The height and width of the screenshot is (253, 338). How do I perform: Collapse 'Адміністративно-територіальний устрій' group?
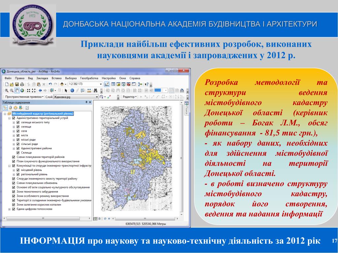(9, 118)
